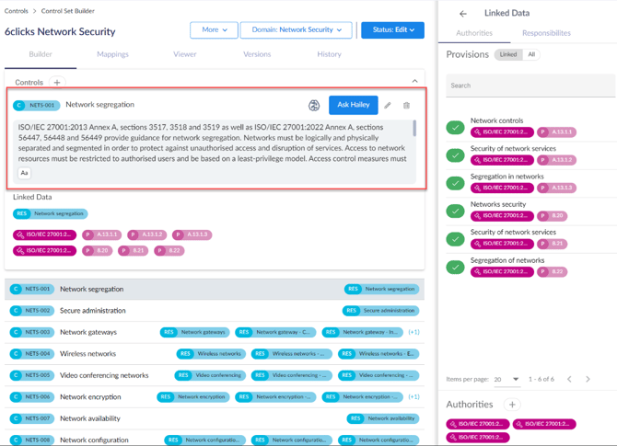Go to next page of provisions
The height and width of the screenshot is (446, 617).
[588, 379]
